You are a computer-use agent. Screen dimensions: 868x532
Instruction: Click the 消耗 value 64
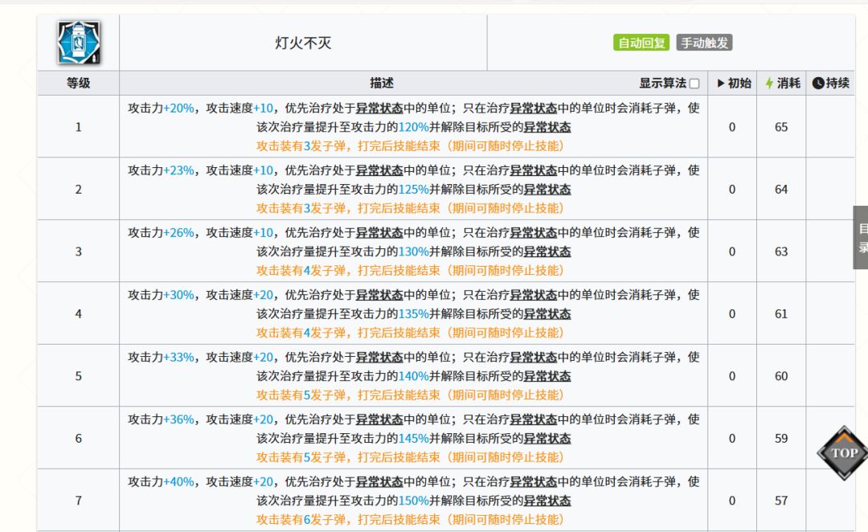[781, 190]
